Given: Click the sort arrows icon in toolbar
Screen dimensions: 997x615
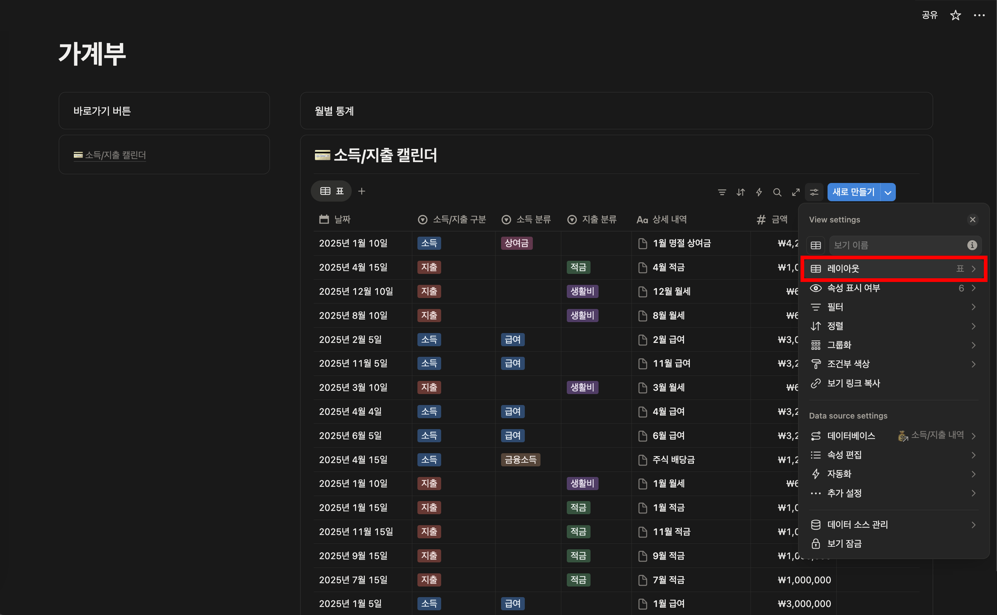Looking at the screenshot, I should (740, 192).
